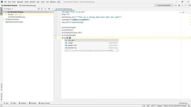Select opened file locate icon in Project panel
The height and width of the screenshot is (107, 191).
(x=38, y=9)
